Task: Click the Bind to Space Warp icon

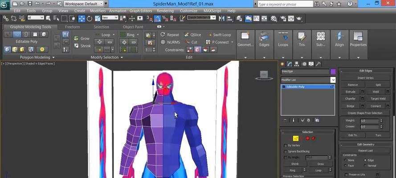Action: coord(22,18)
